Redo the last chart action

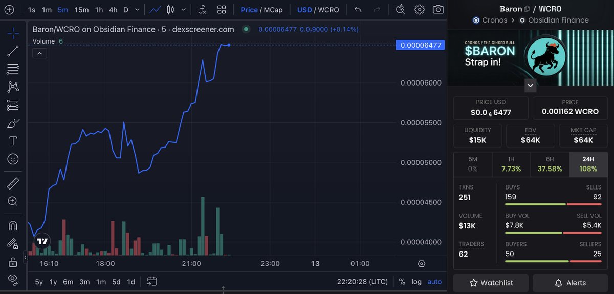pos(377,10)
